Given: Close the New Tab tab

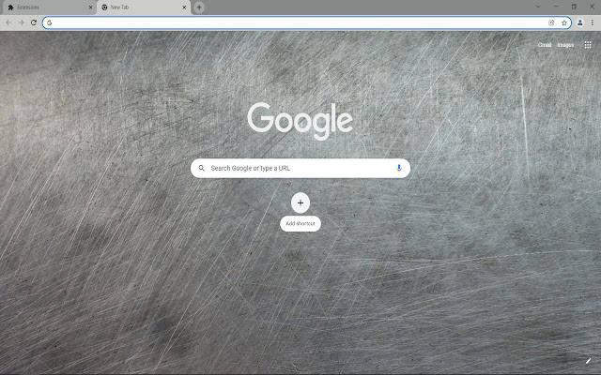Looking at the screenshot, I should point(184,7).
